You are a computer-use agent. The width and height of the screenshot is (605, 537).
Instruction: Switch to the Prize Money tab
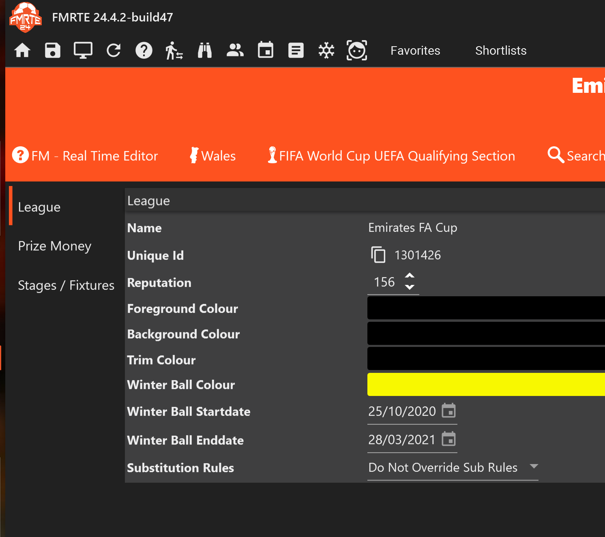coord(55,246)
